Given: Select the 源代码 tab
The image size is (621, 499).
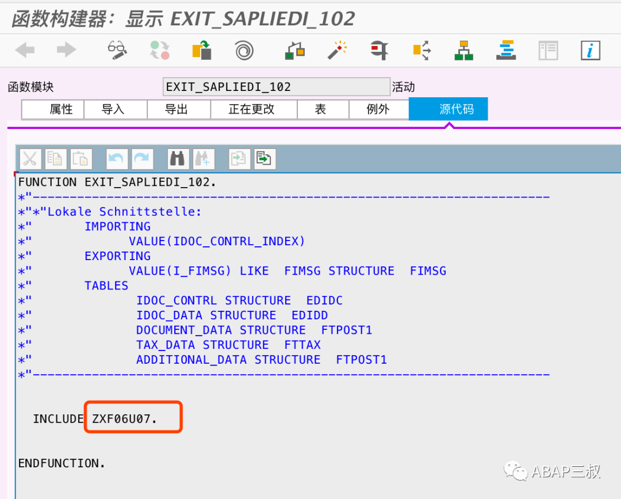Looking at the screenshot, I should 448,109.
